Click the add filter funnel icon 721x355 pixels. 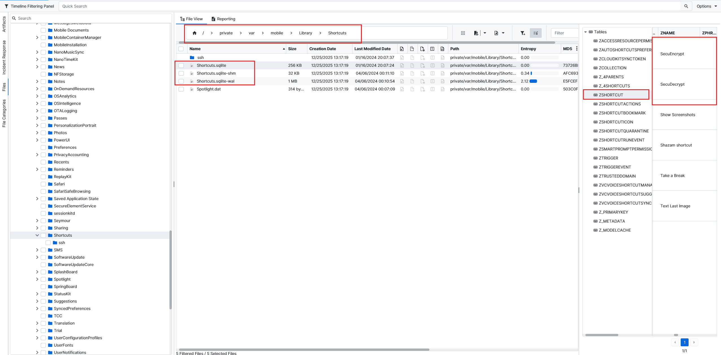click(522, 33)
